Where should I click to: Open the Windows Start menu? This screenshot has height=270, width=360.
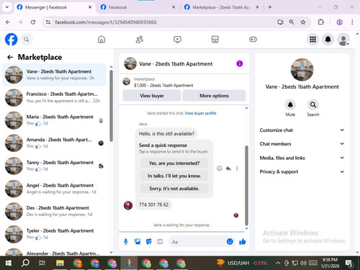9,263
